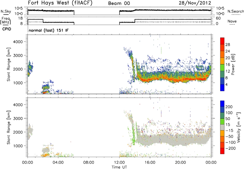Click the 'Freq. [MHz]' axis label

pyautogui.click(x=6, y=21)
